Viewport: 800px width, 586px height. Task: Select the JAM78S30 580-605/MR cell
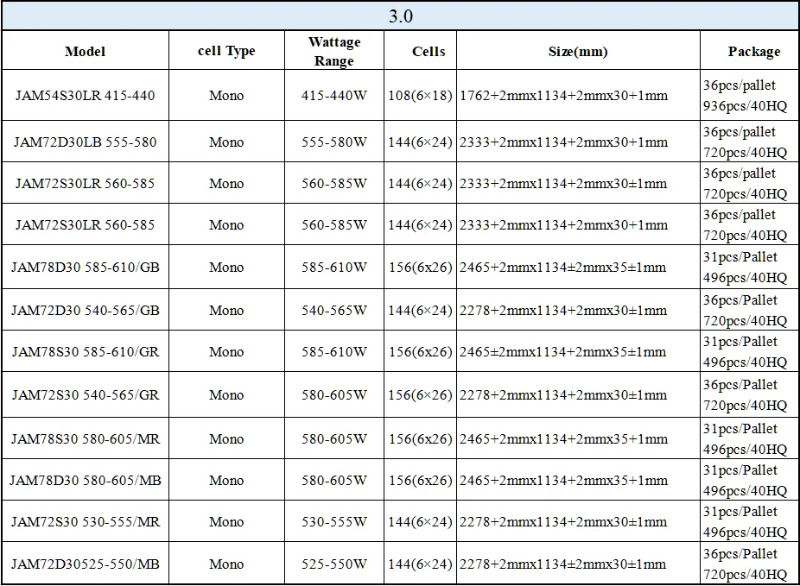pos(86,438)
